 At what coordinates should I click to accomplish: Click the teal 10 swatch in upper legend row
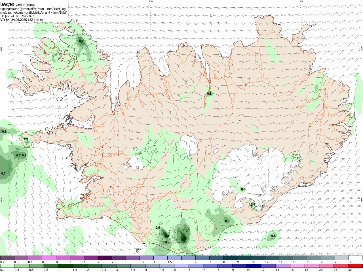click(258, 258)
